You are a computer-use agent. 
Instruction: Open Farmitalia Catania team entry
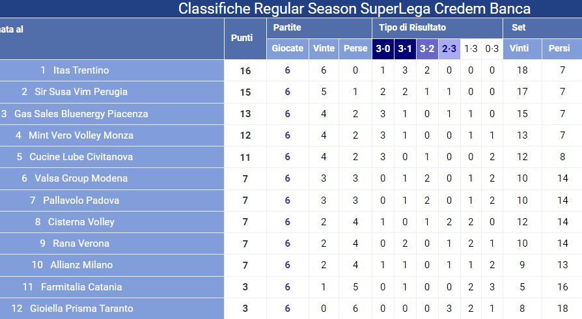pos(81,287)
